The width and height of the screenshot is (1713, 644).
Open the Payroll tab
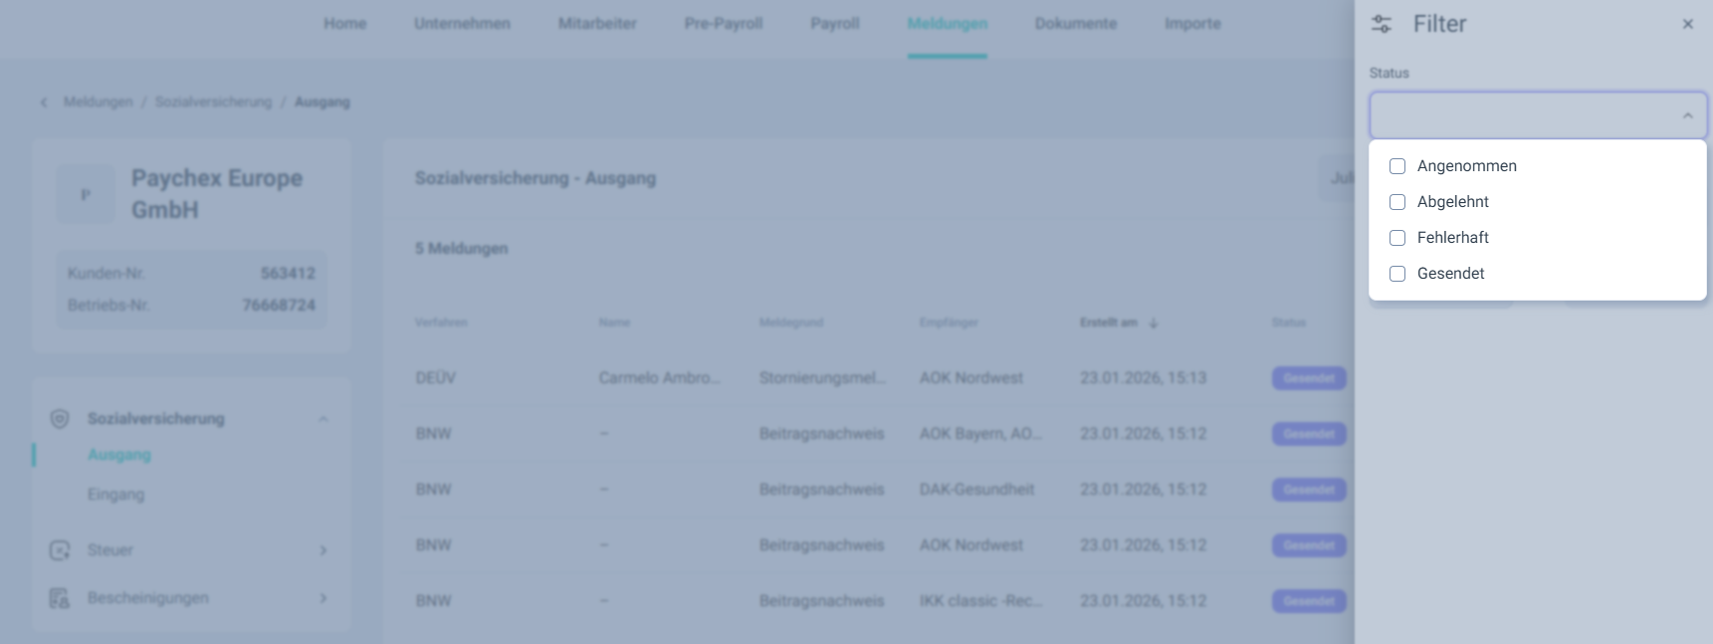click(834, 24)
